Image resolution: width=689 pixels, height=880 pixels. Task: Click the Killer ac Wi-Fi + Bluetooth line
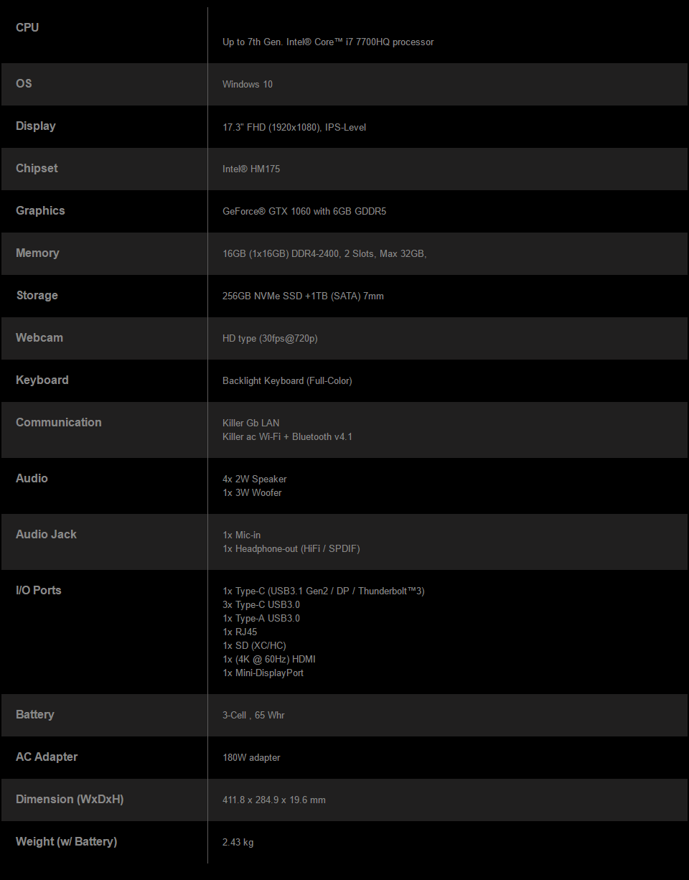[x=287, y=436]
